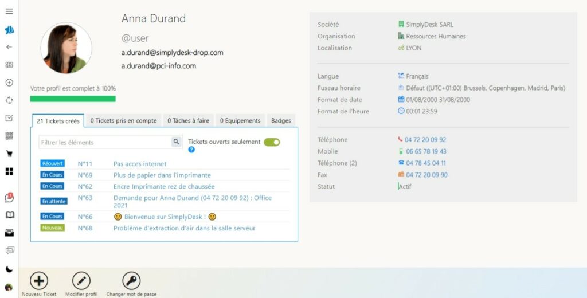Toggle off Tickets ouverts seulement
This screenshot has height=298, width=587.
[x=272, y=142]
